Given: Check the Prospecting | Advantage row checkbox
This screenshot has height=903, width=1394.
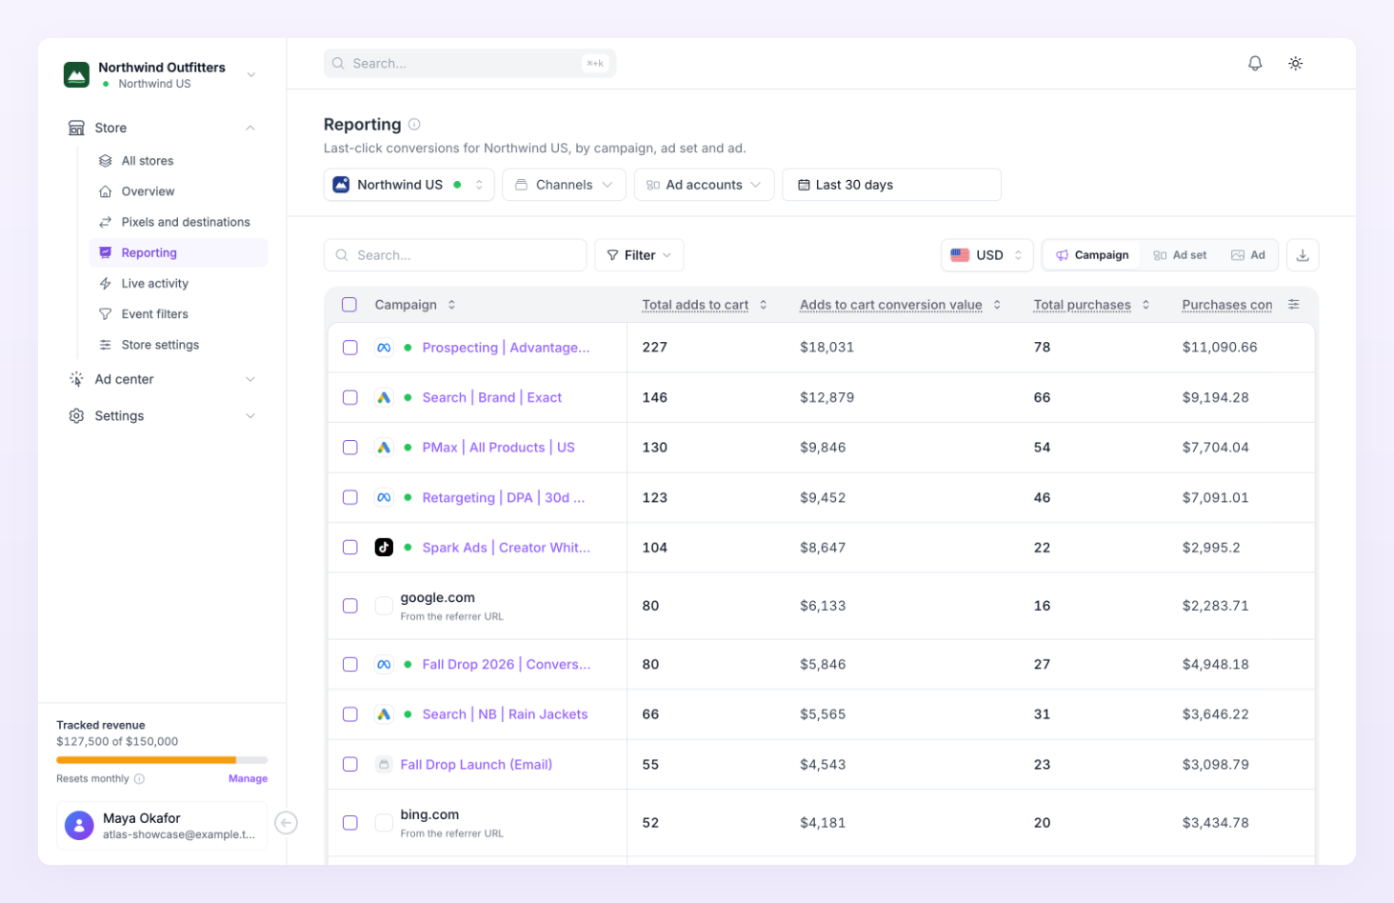Looking at the screenshot, I should [x=350, y=348].
